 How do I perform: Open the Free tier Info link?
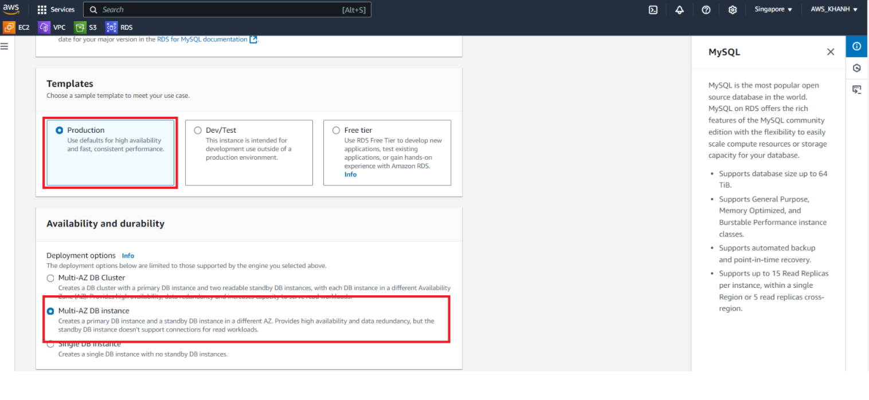point(350,175)
